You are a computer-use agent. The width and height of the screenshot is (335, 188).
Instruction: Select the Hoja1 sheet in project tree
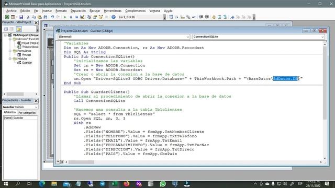click(x=28, y=43)
